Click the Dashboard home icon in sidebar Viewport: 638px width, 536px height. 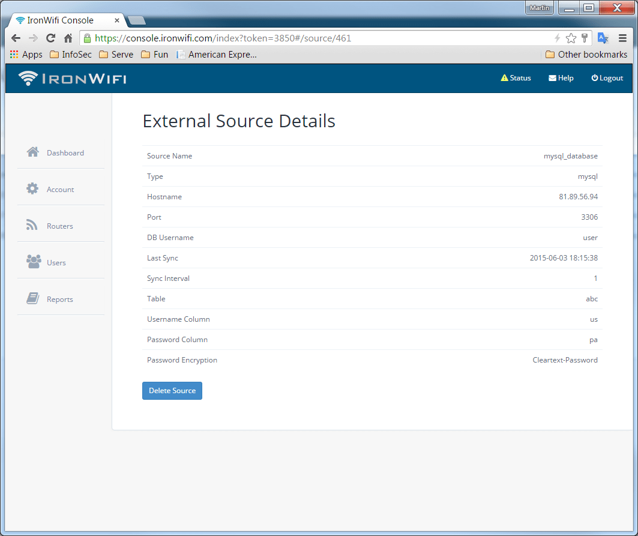33,152
